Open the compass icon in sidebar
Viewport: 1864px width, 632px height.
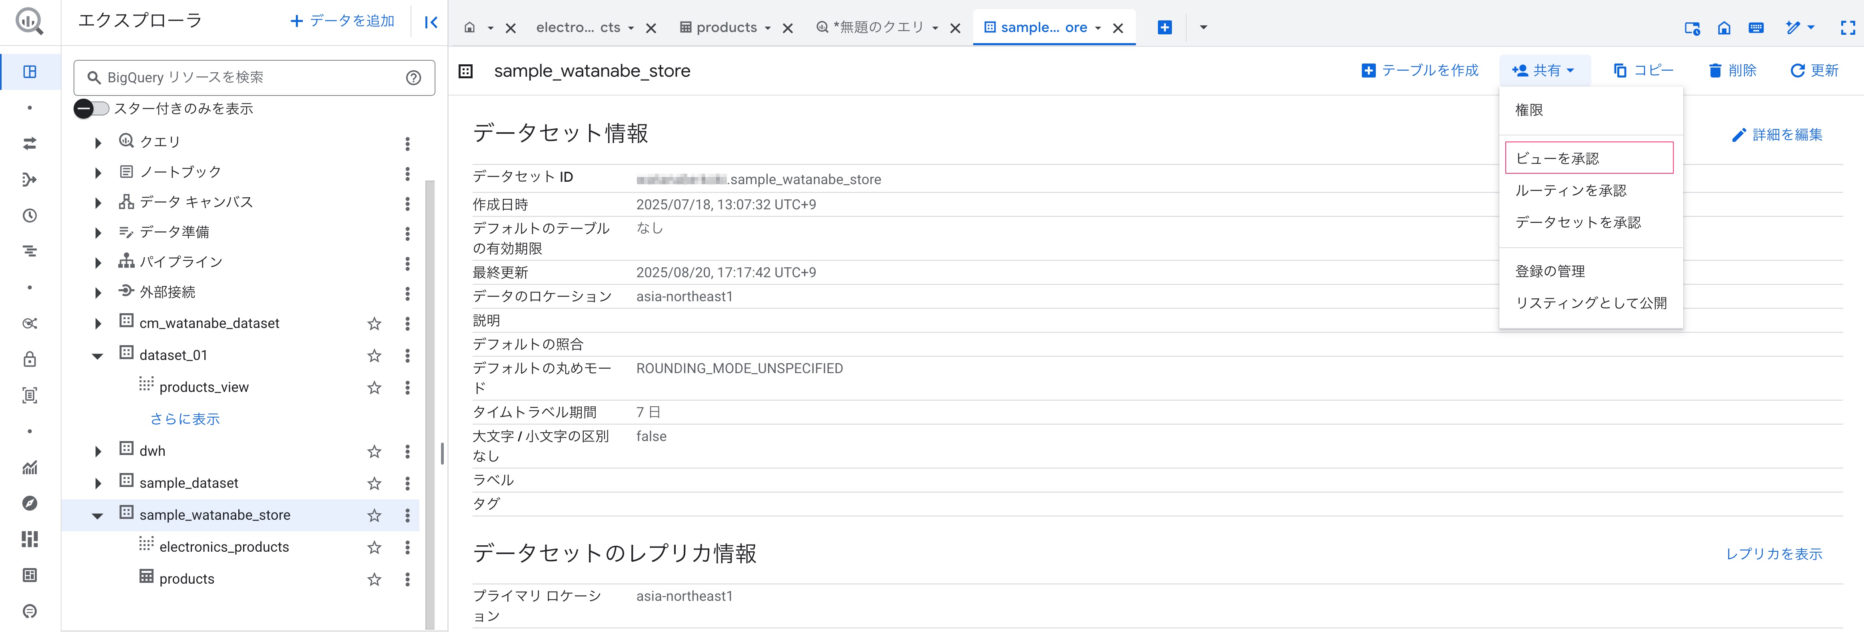30,503
